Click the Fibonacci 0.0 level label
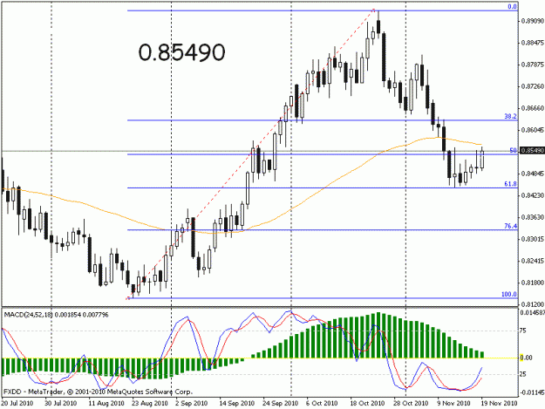The width and height of the screenshot is (545, 409). 512,7
